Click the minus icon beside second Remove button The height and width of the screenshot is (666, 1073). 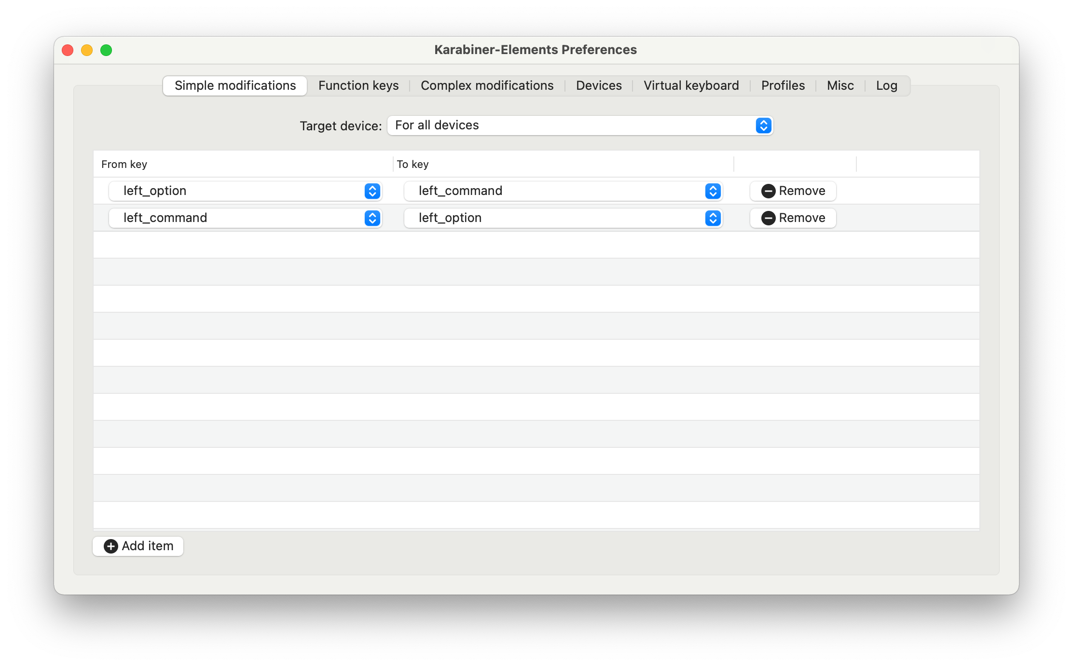pos(769,218)
